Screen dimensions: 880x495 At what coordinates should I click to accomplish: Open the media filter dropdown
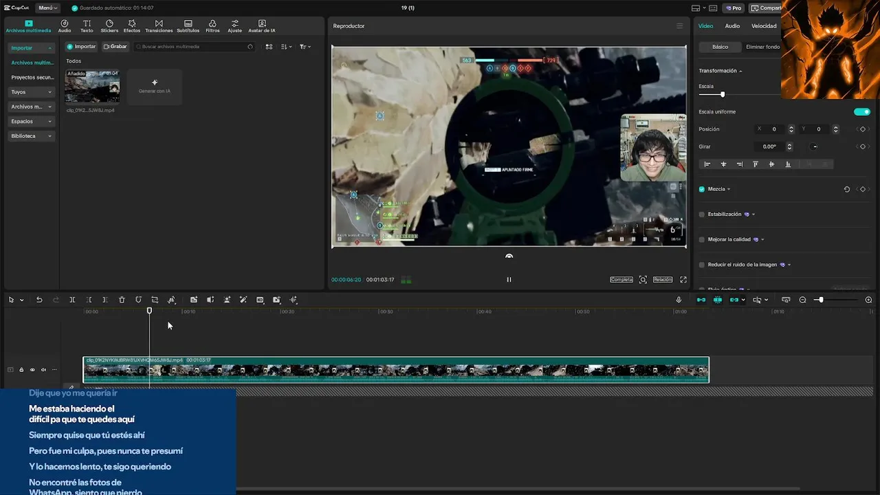tap(305, 47)
